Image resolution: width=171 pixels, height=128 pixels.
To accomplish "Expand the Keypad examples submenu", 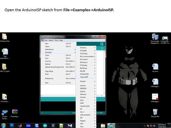I will coord(86,81).
